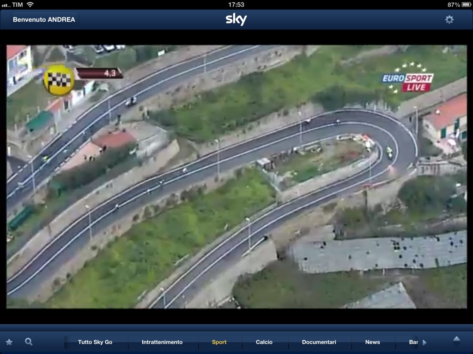Tap the Wi-Fi icon in status bar
The image size is (473, 354).
pos(30,5)
